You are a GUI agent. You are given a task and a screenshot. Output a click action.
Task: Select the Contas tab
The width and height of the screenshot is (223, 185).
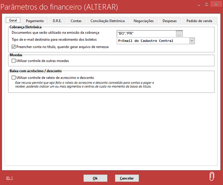tap(76, 21)
